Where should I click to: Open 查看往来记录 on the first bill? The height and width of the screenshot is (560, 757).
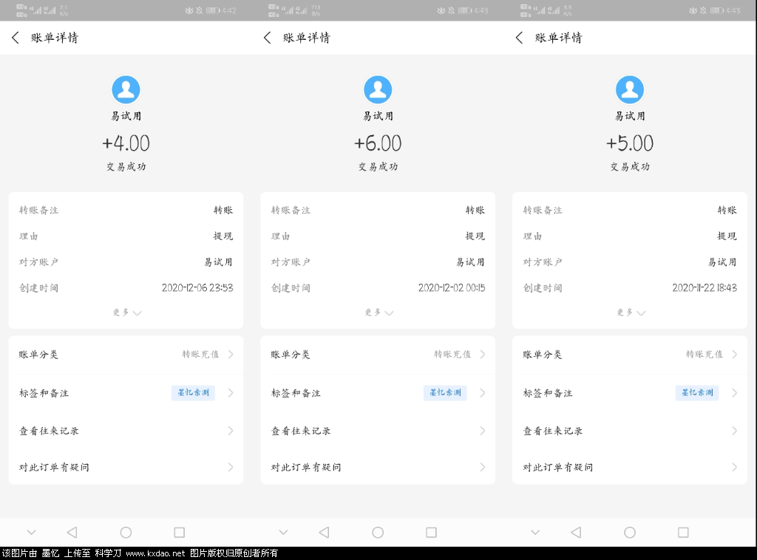point(125,430)
